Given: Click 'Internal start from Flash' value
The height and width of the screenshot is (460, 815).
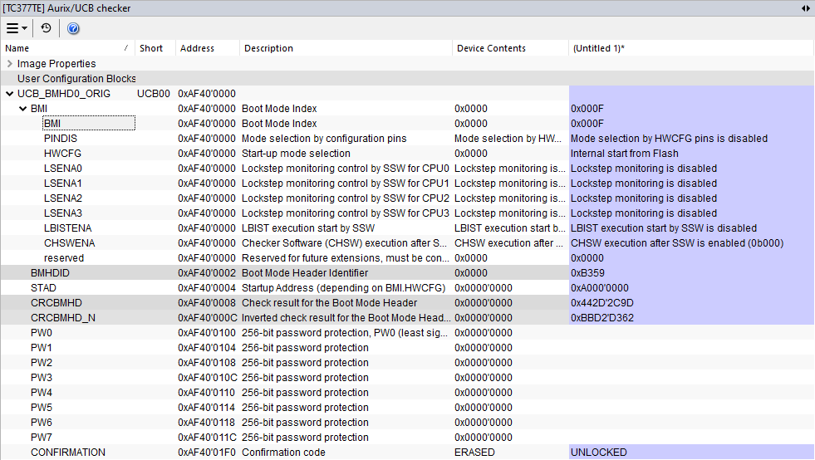Looking at the screenshot, I should (x=624, y=154).
